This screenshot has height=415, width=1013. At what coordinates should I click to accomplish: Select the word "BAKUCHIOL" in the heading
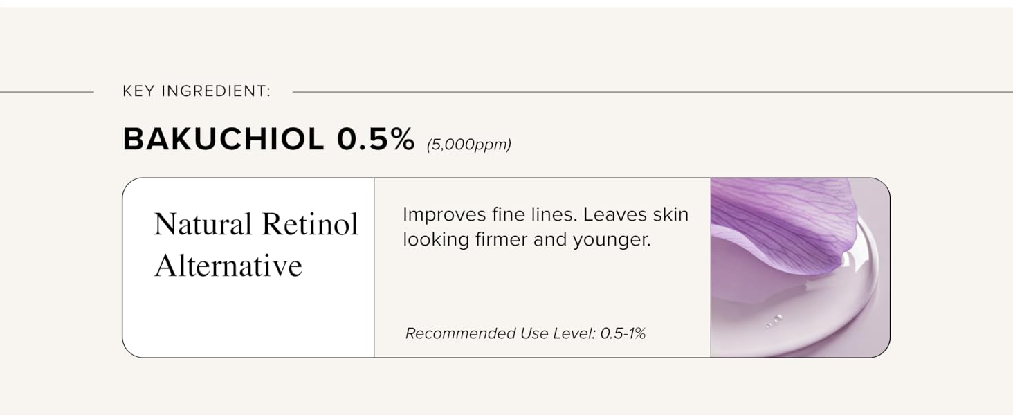[x=223, y=140]
